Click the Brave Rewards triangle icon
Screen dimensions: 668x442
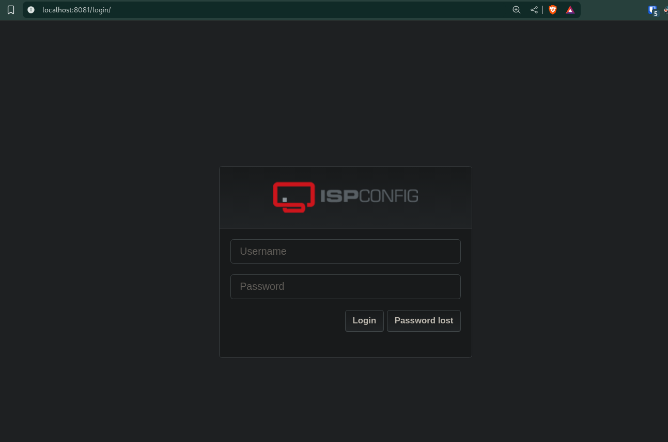tap(570, 10)
